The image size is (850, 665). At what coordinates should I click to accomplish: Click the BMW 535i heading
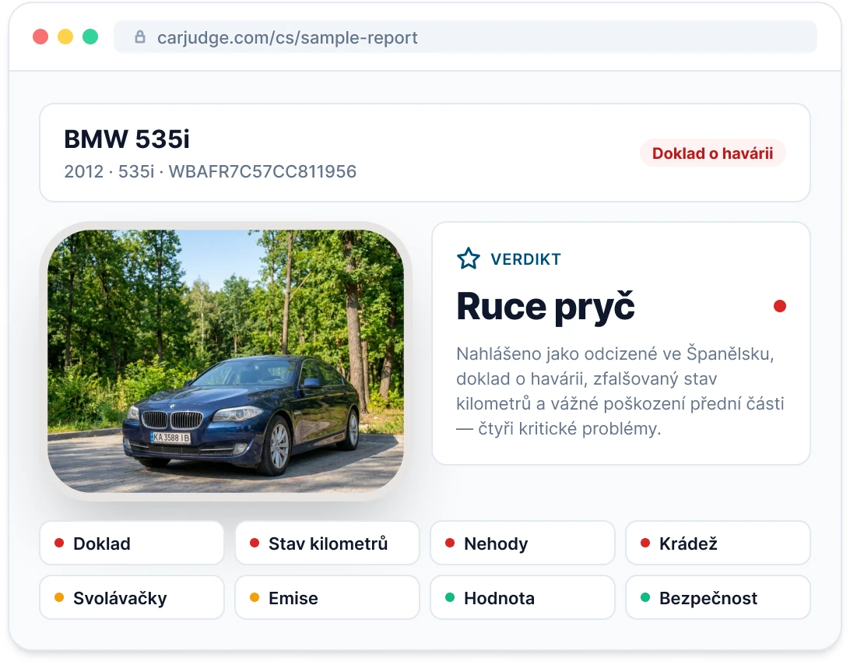[127, 139]
